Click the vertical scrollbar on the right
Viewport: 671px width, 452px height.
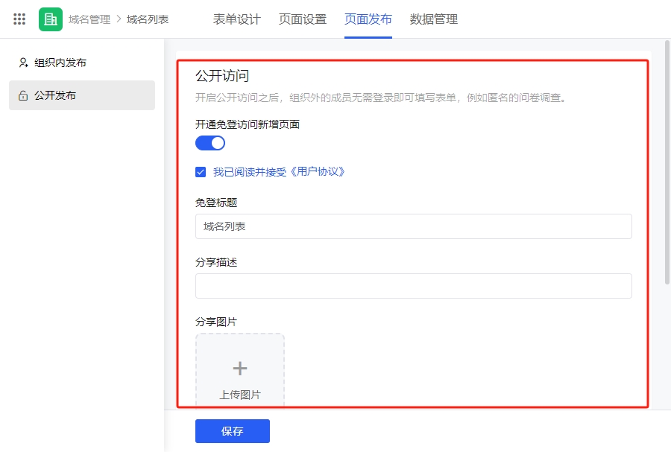[x=667, y=162]
